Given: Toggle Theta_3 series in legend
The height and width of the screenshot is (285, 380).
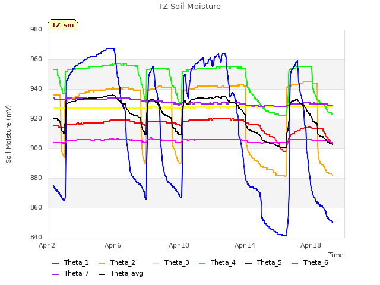Looking at the screenshot, I should click(171, 262).
